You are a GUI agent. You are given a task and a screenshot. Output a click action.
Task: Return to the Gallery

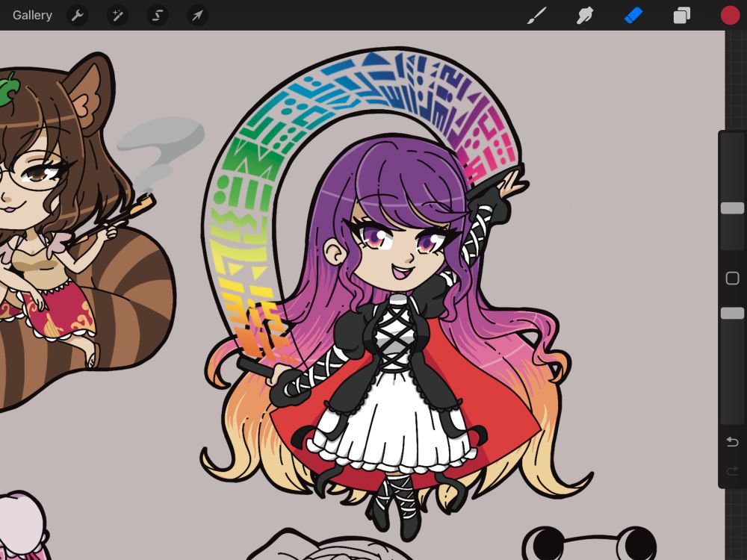pos(32,15)
